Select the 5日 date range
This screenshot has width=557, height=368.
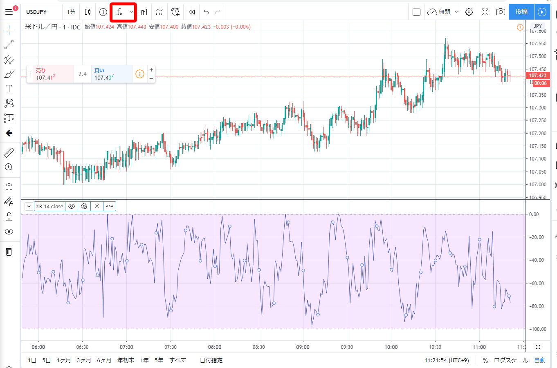click(x=46, y=360)
